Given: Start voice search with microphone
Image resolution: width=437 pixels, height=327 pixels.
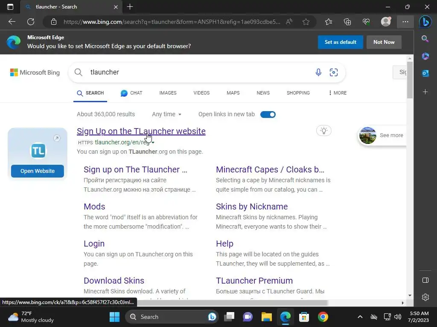Looking at the screenshot, I should click(318, 72).
